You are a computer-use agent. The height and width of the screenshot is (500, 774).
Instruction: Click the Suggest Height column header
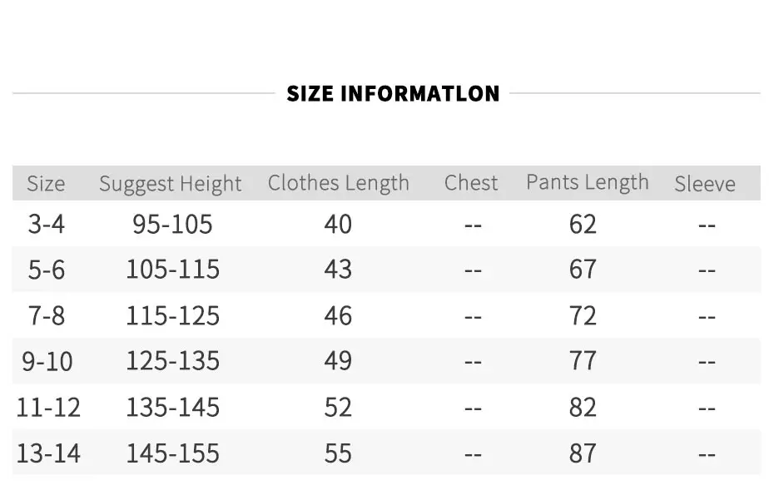pyautogui.click(x=171, y=184)
